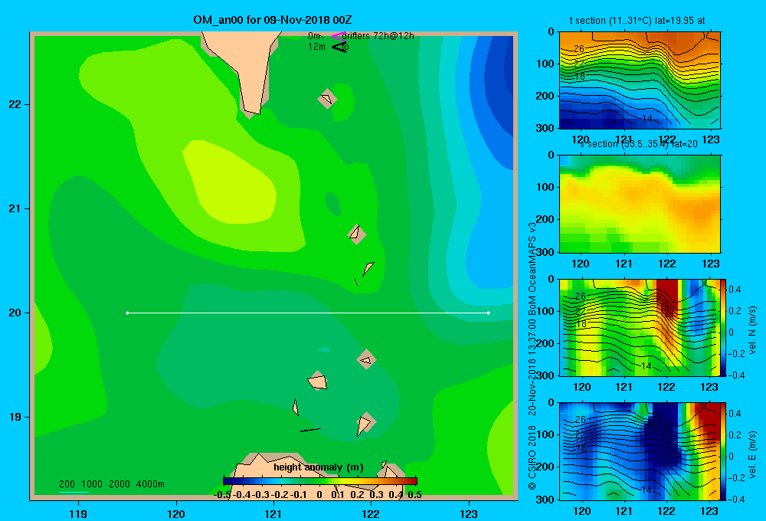The width and height of the screenshot is (766, 521).
Task: Click the vel. N color scale bar
Action: click(x=724, y=327)
